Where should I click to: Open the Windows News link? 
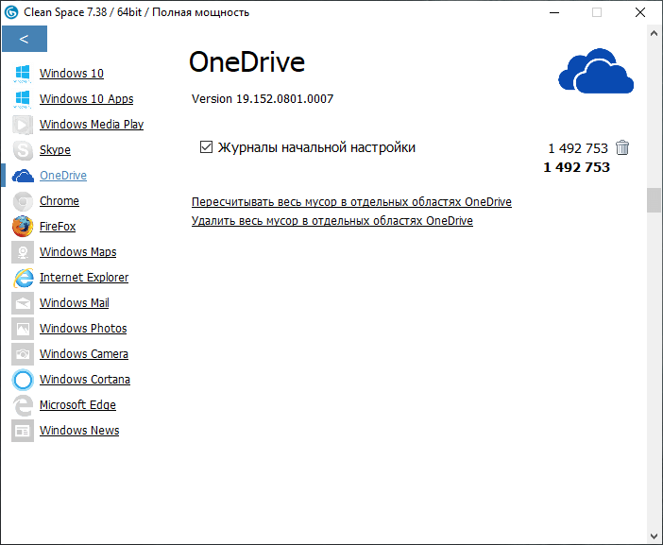click(79, 431)
